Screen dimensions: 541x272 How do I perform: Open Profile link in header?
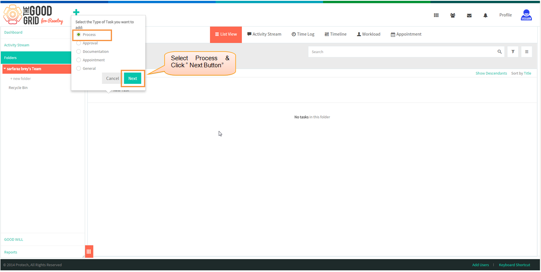(505, 15)
